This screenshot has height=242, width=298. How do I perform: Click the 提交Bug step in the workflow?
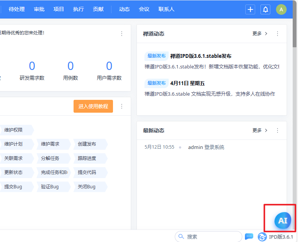tap(13, 187)
